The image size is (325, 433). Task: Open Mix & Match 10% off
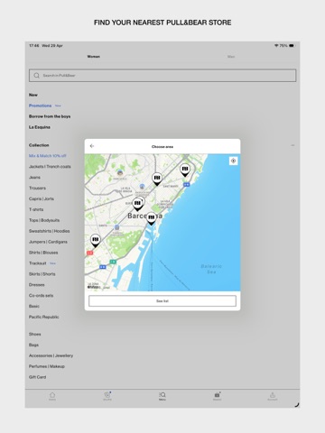click(x=48, y=156)
